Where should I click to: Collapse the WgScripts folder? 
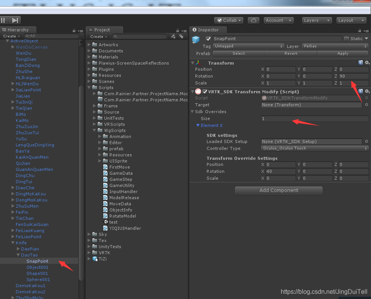click(94, 130)
